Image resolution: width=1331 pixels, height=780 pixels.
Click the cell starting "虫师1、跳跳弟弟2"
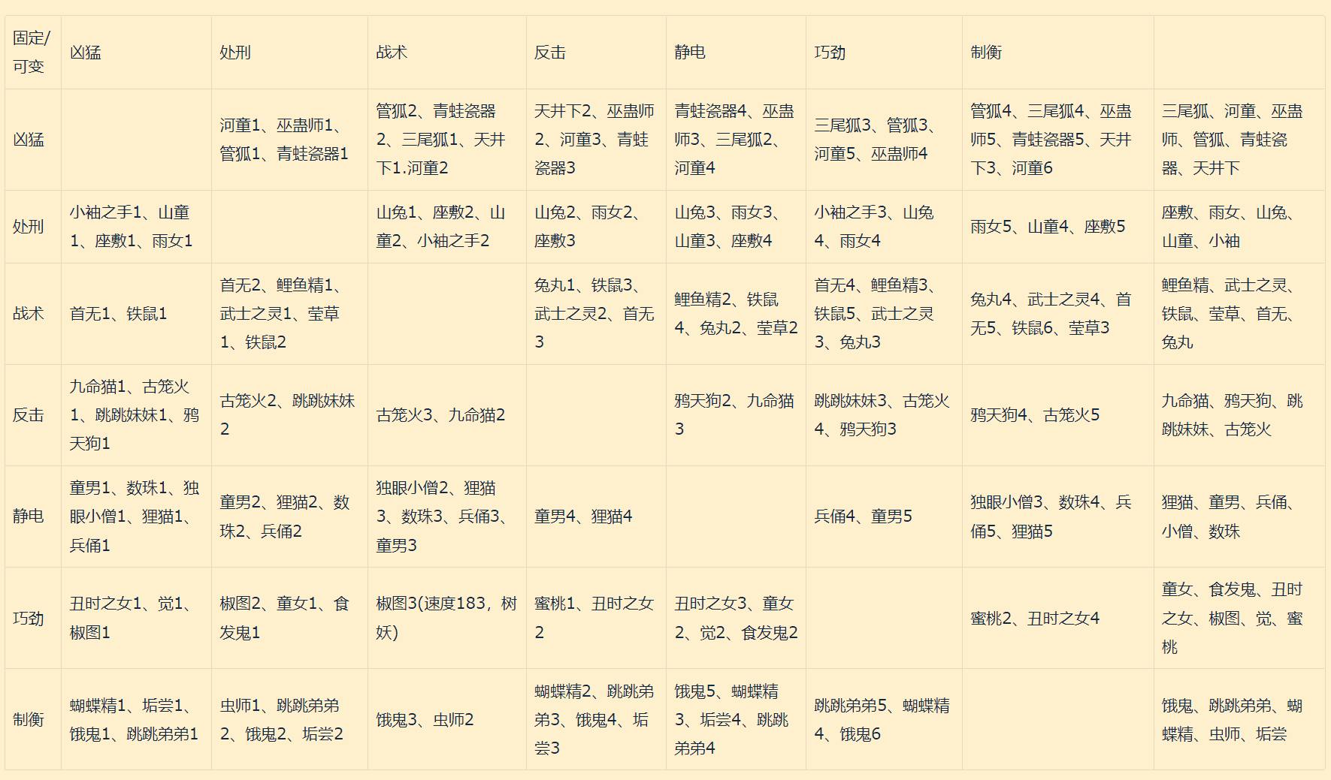(x=289, y=719)
